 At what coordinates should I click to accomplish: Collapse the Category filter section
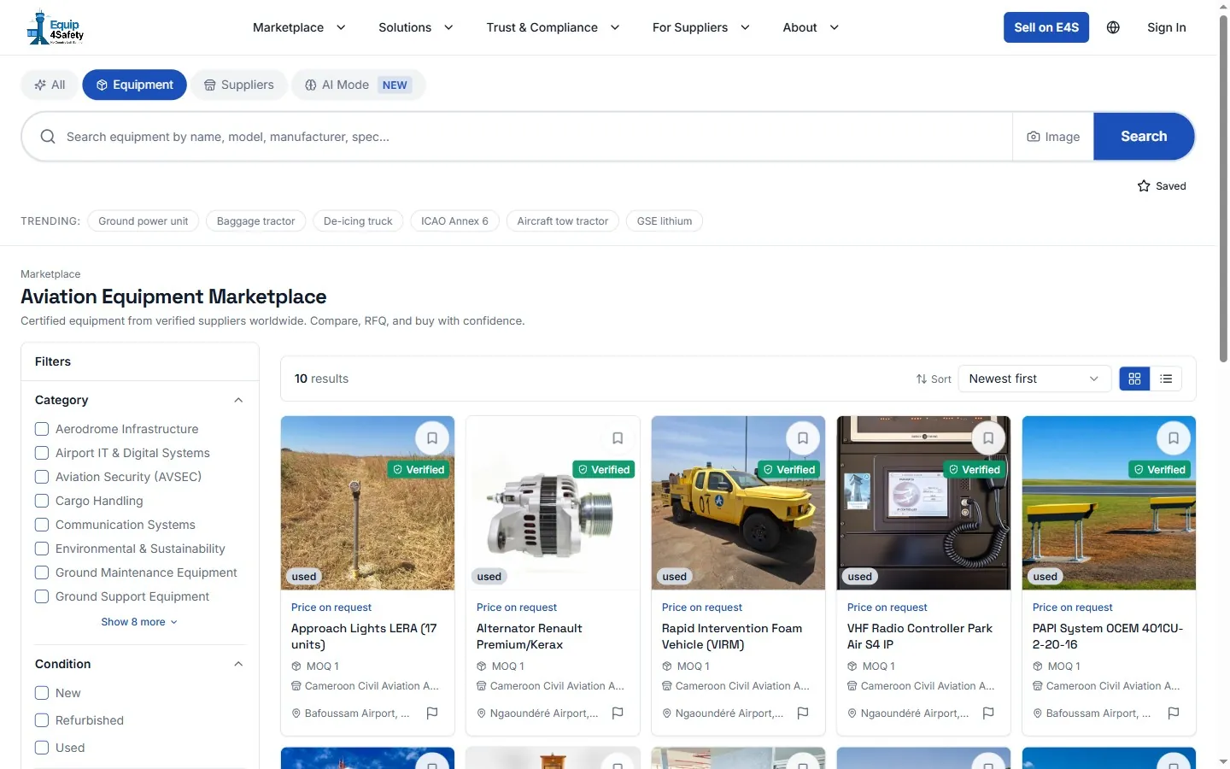coord(238,400)
